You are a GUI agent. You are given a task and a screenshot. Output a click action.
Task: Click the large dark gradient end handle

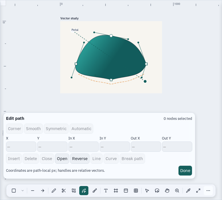145,81
